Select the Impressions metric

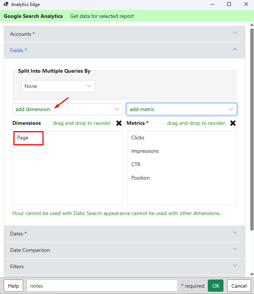coord(145,151)
